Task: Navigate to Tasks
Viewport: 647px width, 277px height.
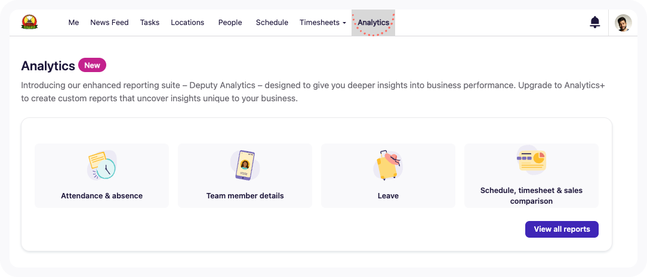Action: [x=150, y=23]
